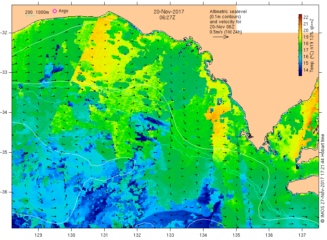327x240 pixels.
Task: Click the colorbar value 16
Action: tap(306, 57)
